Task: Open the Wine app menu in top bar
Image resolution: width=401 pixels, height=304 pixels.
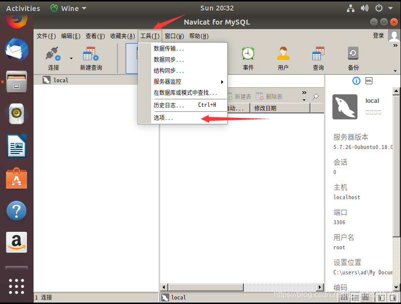Action: 69,8
